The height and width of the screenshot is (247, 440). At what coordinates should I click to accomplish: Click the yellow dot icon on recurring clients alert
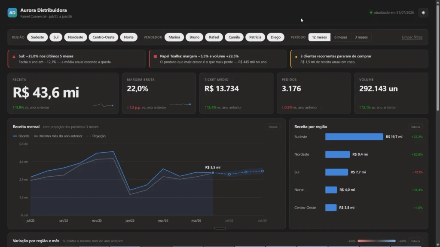pos(296,57)
